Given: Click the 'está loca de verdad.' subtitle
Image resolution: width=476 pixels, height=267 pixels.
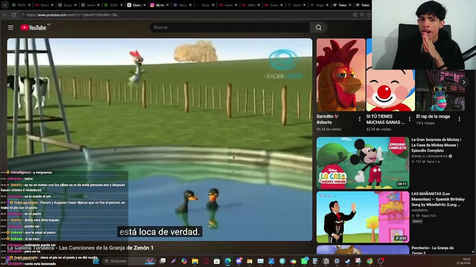Looking at the screenshot, I should pos(160,232).
